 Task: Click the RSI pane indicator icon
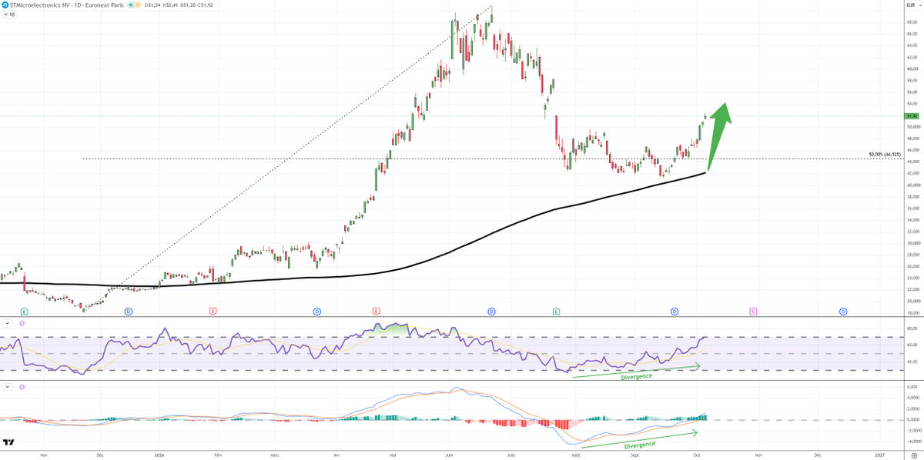[22, 323]
